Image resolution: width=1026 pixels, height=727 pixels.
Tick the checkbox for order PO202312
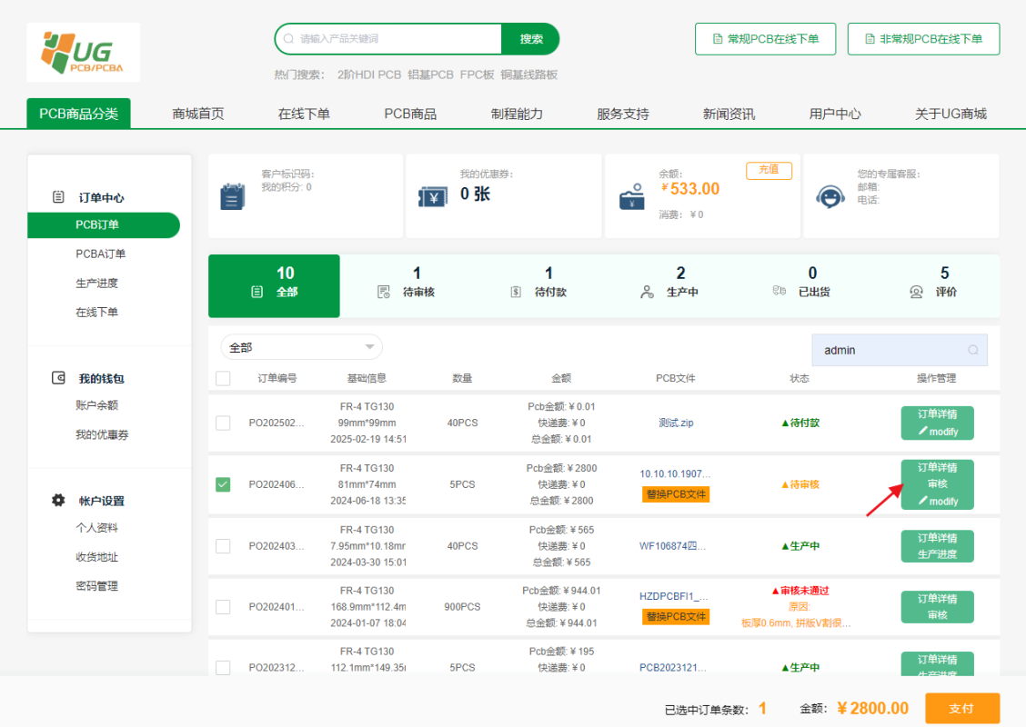click(223, 668)
